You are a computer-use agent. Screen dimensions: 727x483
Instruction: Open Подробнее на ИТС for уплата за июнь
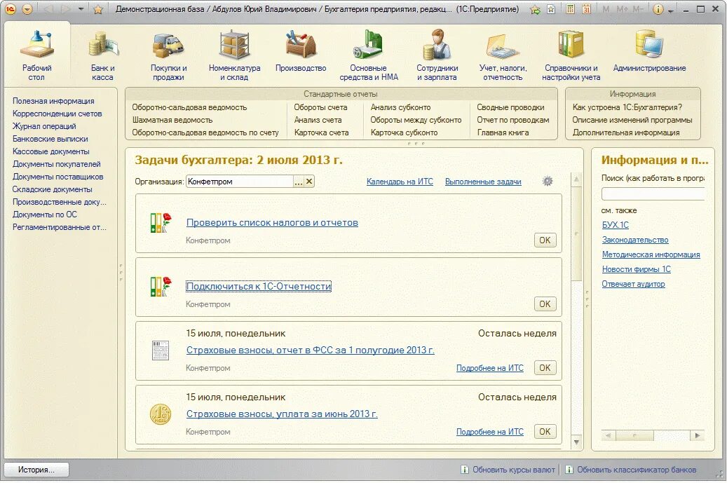[489, 432]
